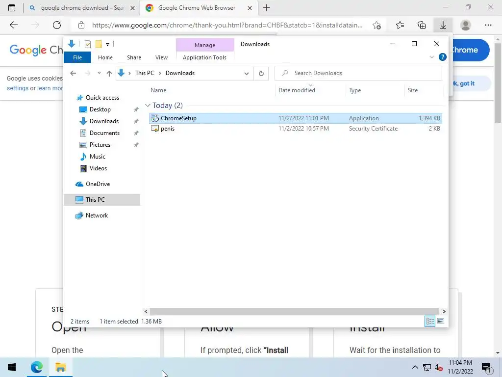Switch to Details view layout icon
This screenshot has height=377, width=502.
pyautogui.click(x=429, y=321)
